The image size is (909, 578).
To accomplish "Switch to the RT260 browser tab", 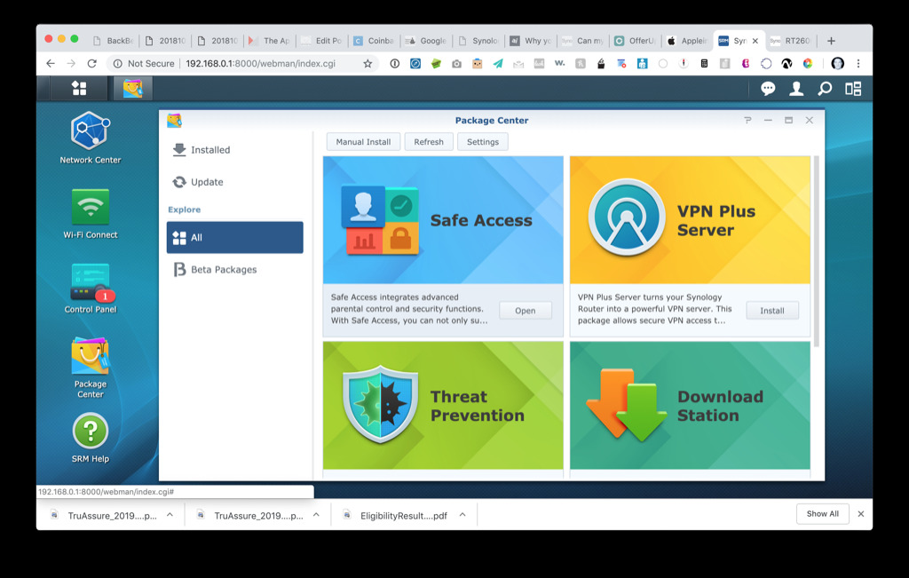I will (790, 41).
